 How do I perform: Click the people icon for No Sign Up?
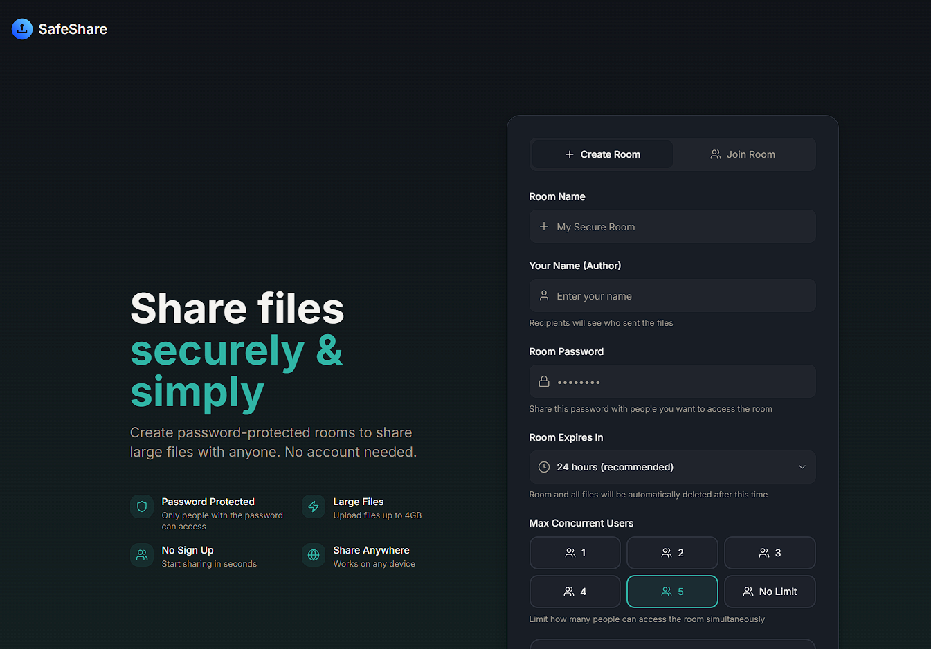click(142, 555)
